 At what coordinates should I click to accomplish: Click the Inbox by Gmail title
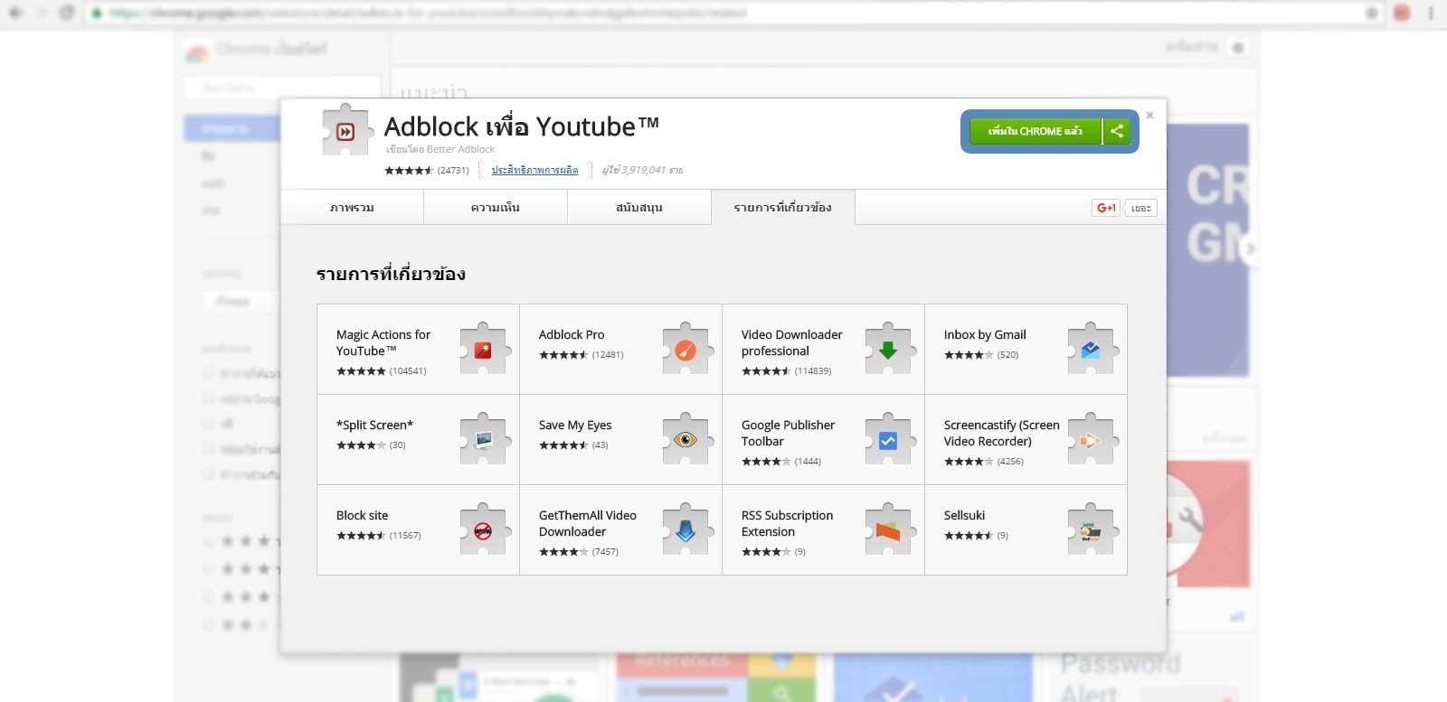(985, 334)
